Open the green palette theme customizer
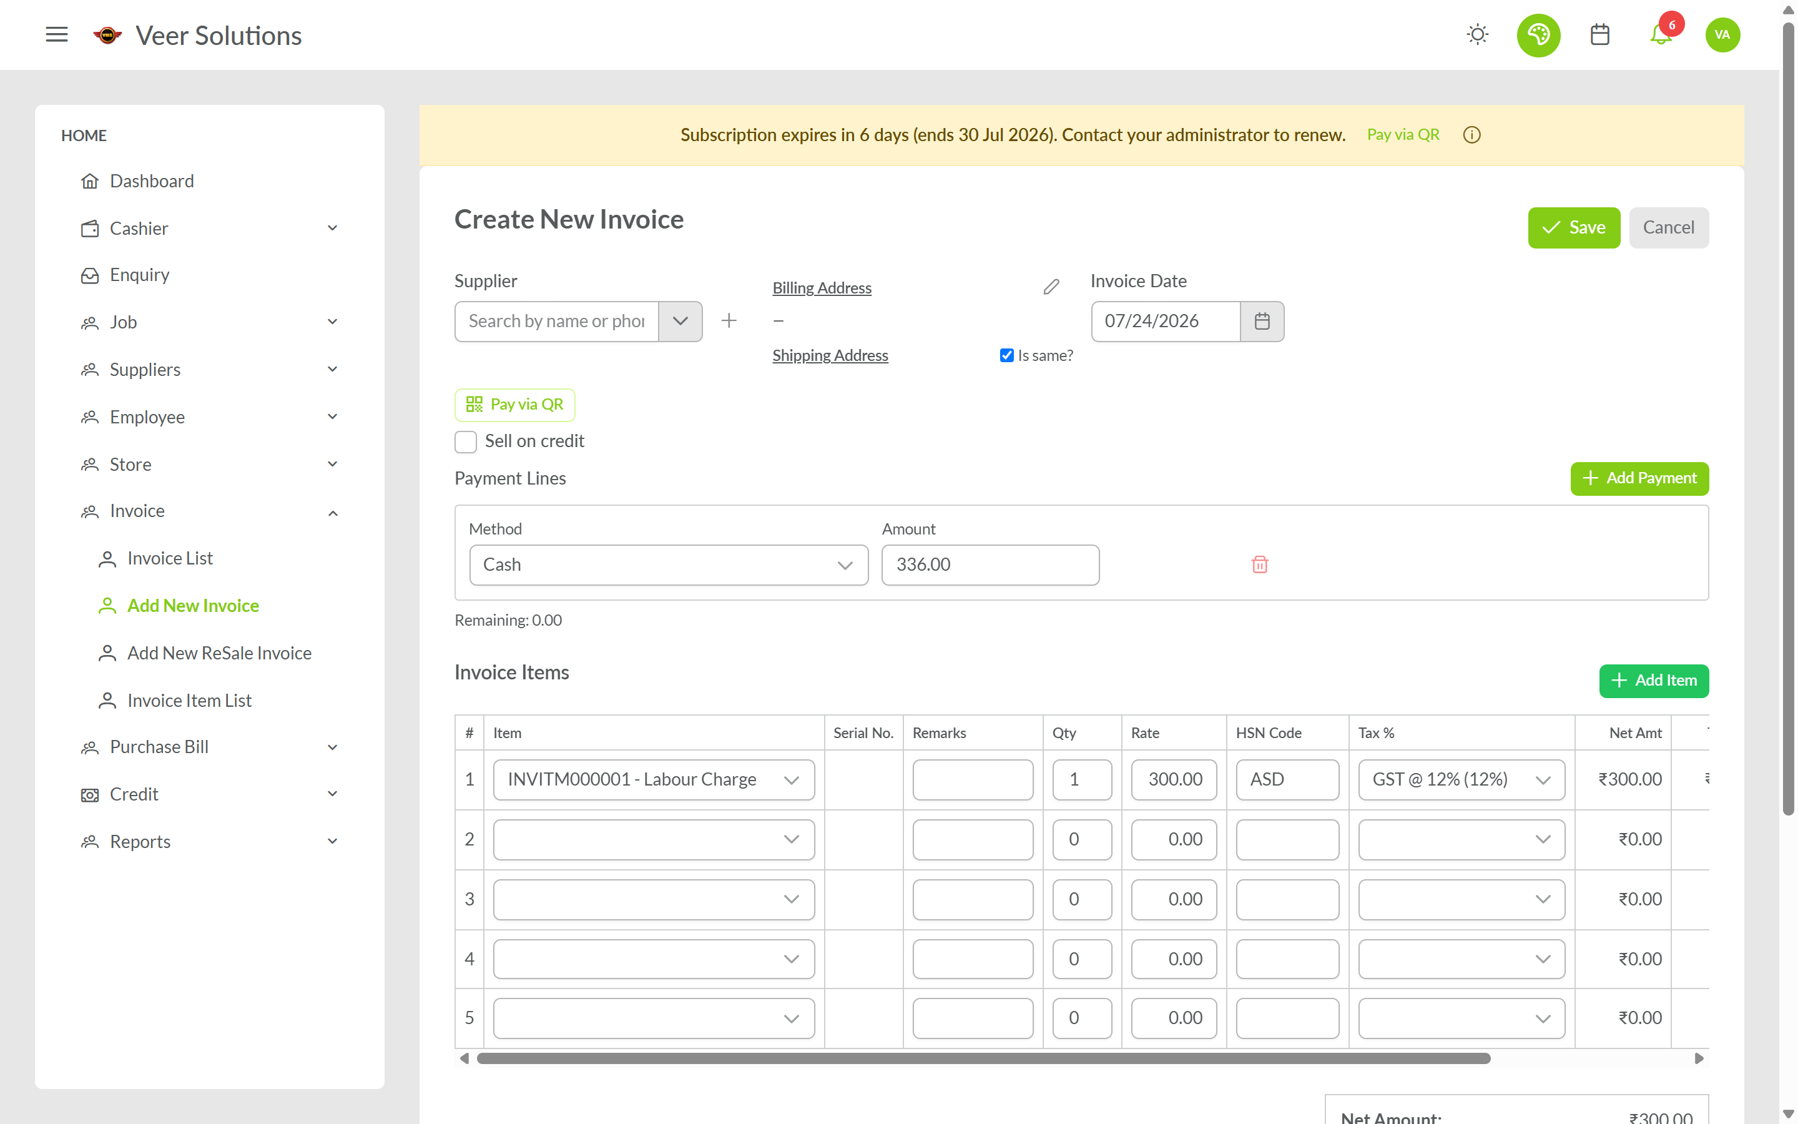This screenshot has height=1124, width=1798. 1538,35
